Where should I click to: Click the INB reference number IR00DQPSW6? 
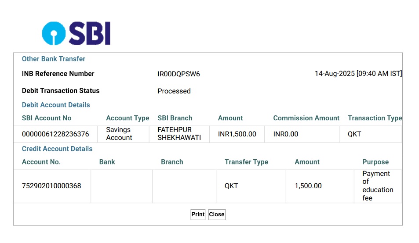[179, 74]
